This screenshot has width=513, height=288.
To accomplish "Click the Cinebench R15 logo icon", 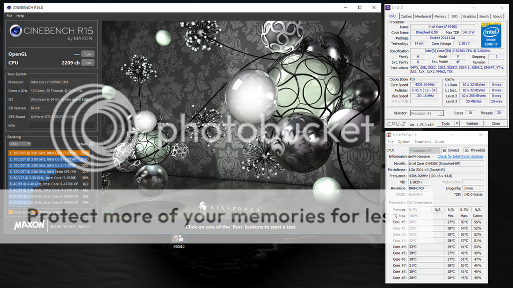I will (16, 31).
